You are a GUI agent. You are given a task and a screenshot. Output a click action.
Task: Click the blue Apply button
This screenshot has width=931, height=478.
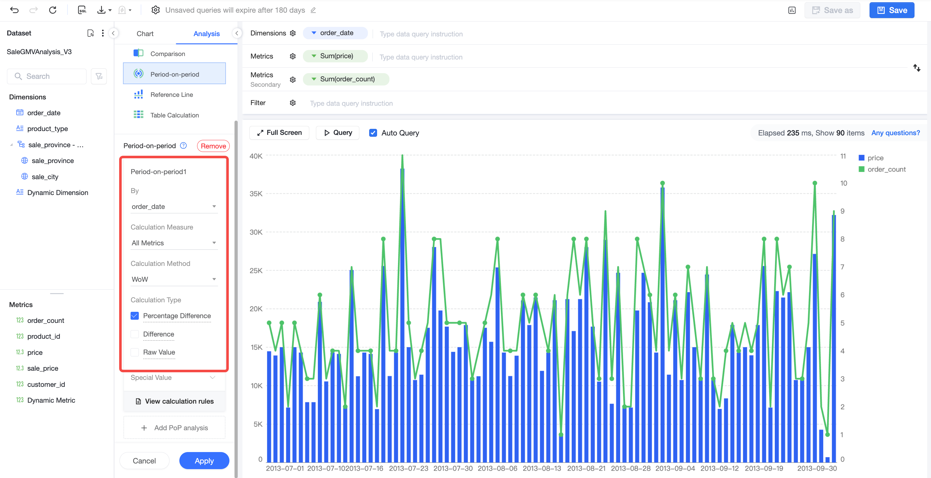coord(204,461)
